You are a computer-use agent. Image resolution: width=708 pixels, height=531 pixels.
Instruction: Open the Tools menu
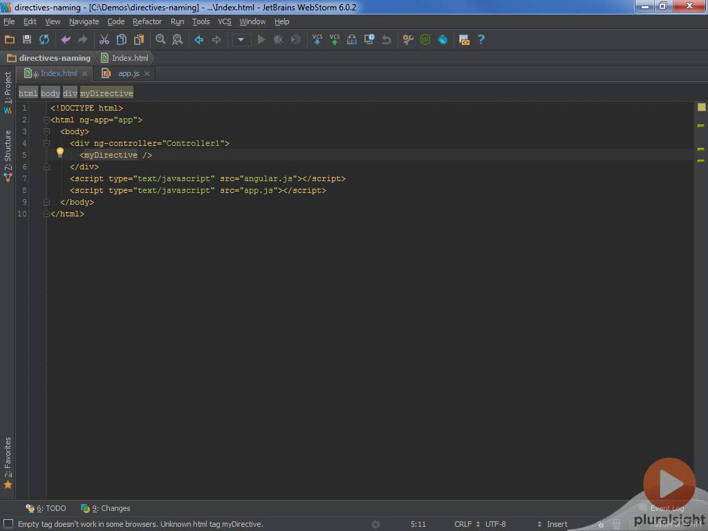point(201,21)
